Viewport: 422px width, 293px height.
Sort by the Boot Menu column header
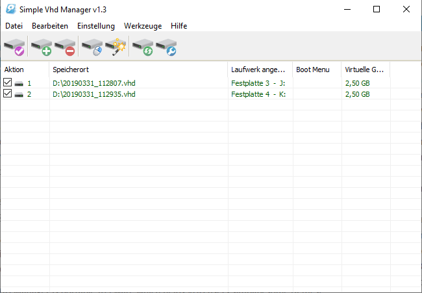point(317,70)
